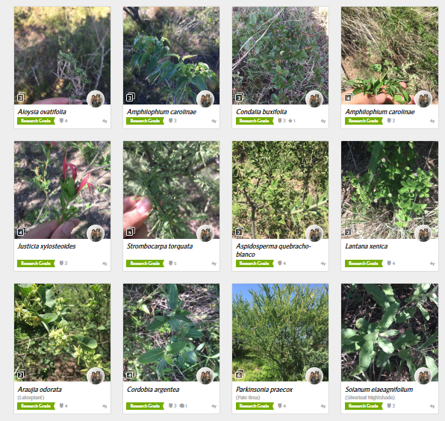Open the Justicia xylosteoides red flower photo
445x421 pixels.
tap(63, 190)
